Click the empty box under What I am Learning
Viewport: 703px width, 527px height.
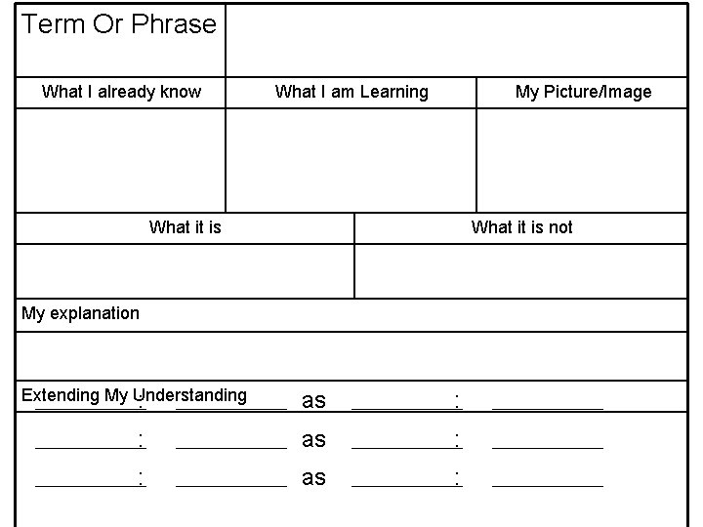click(351, 160)
